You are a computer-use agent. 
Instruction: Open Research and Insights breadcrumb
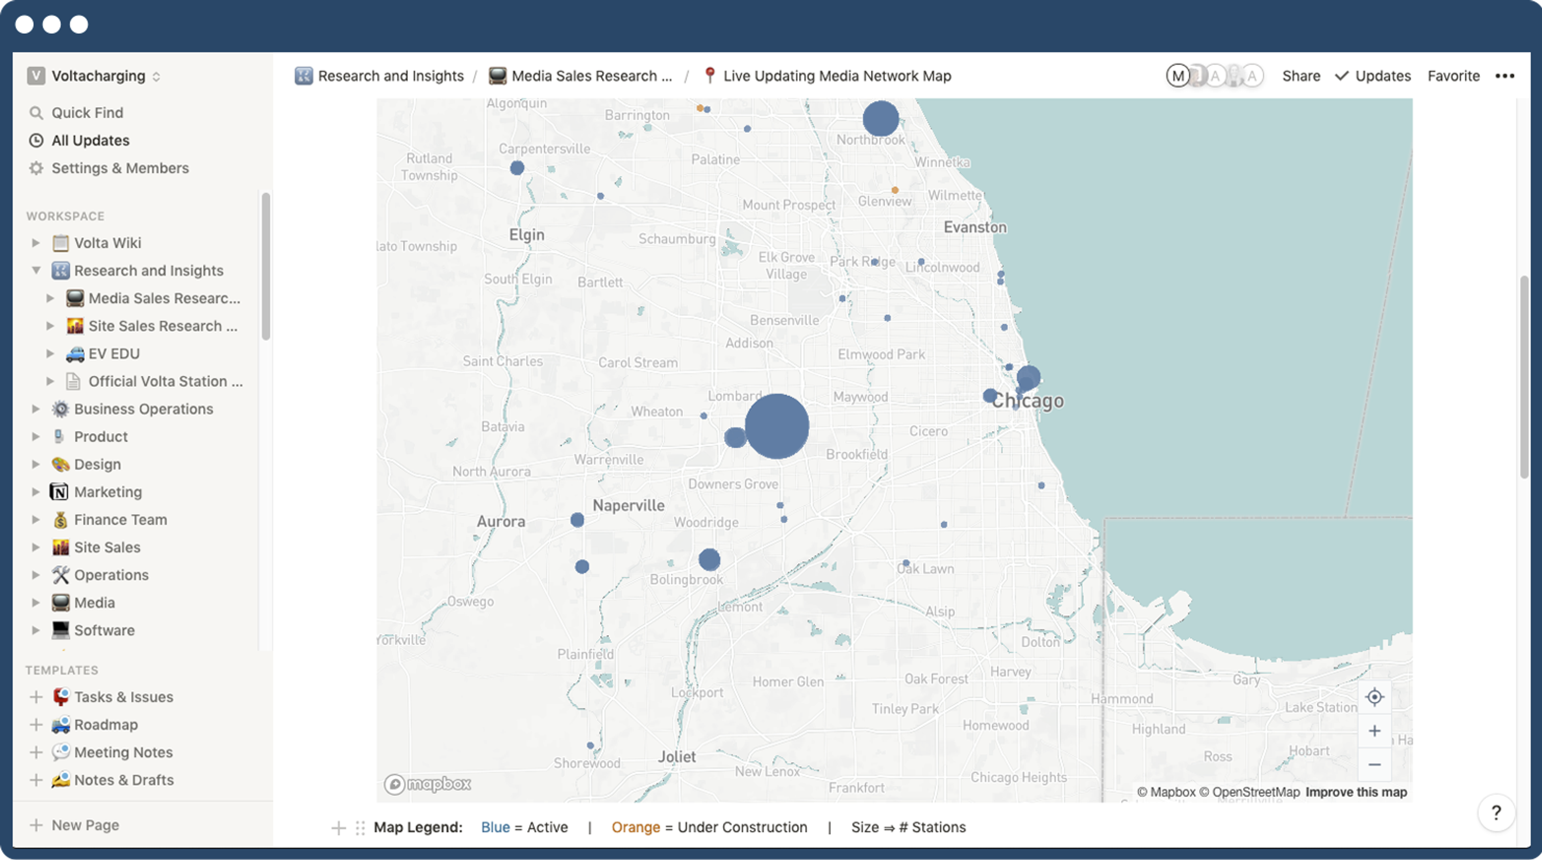click(379, 76)
